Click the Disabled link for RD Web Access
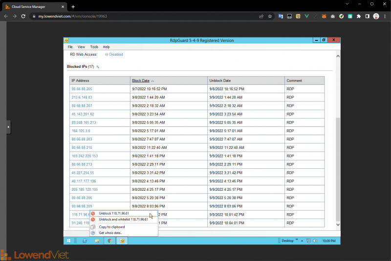391x261 pixels. [116, 54]
